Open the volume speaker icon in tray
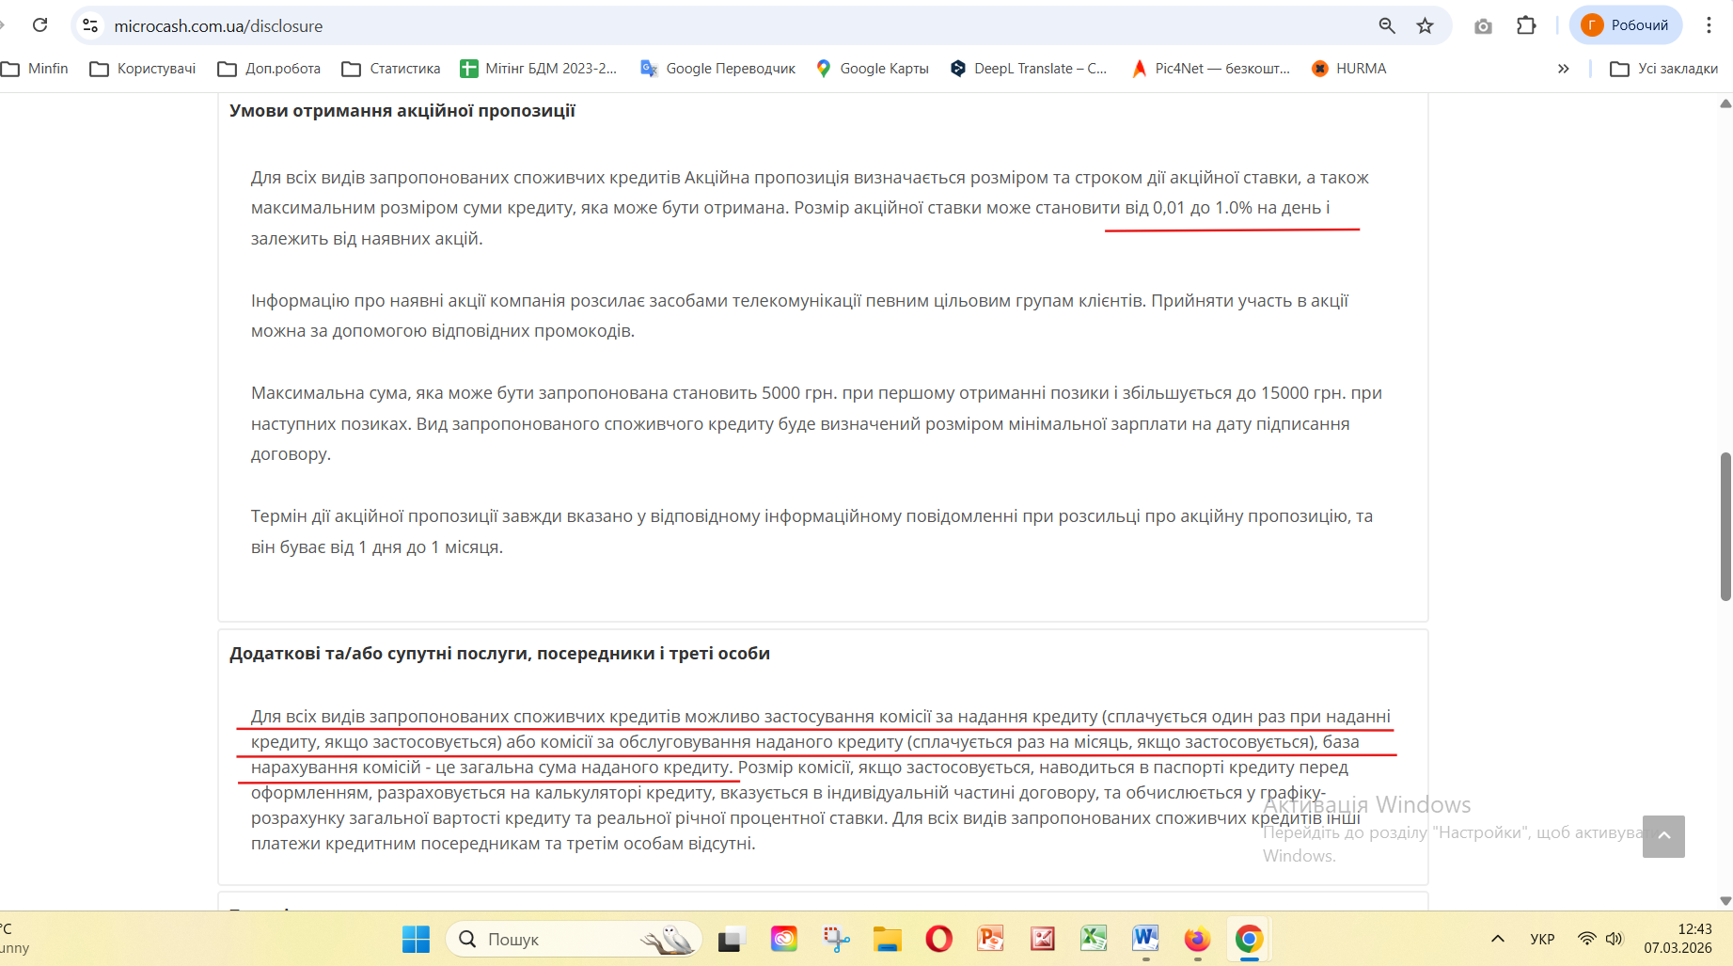Screen dimensions: 1733x966 pos(1615,939)
